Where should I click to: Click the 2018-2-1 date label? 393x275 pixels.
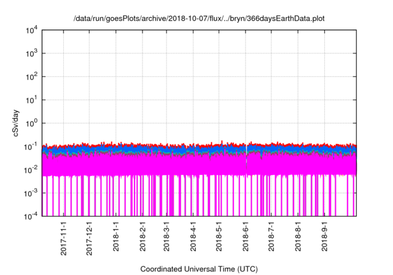tap(142, 236)
